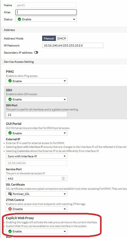
Task: Open the Explicit Web Proxy dropdown arrow
Action: click(x=65, y=232)
